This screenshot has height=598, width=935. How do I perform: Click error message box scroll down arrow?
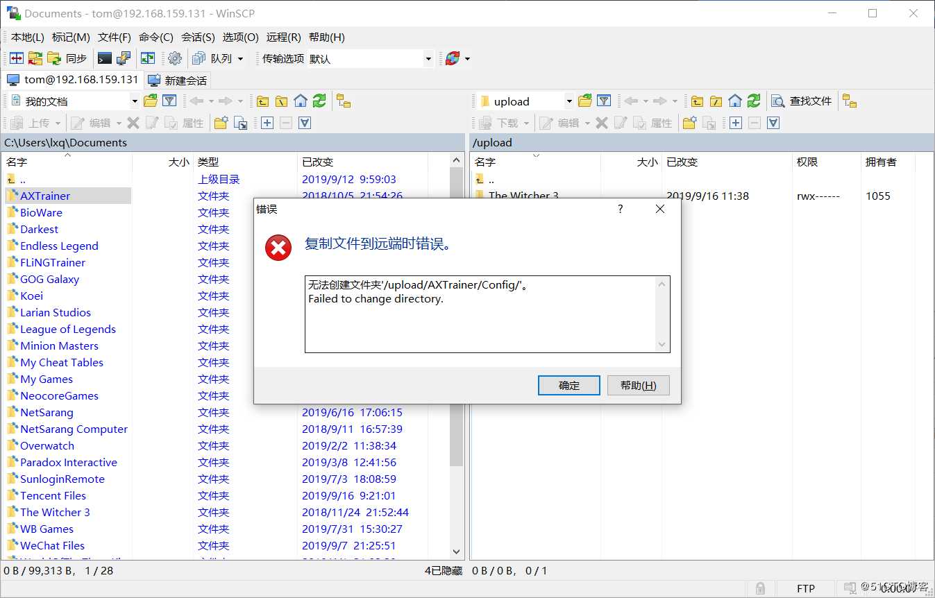(x=662, y=344)
